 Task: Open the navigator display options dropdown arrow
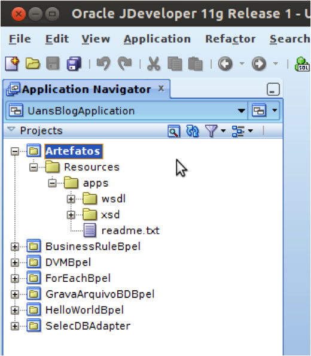pos(251,131)
